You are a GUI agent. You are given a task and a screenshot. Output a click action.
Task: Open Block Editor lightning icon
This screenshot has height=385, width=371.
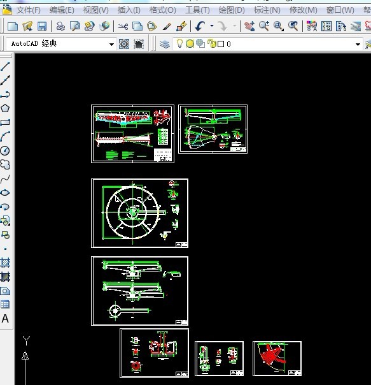181,26
